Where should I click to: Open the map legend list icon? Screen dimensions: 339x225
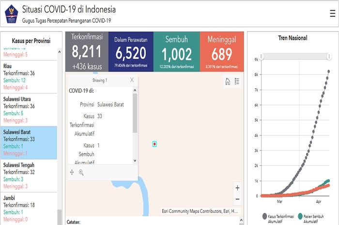pyautogui.click(x=237, y=81)
